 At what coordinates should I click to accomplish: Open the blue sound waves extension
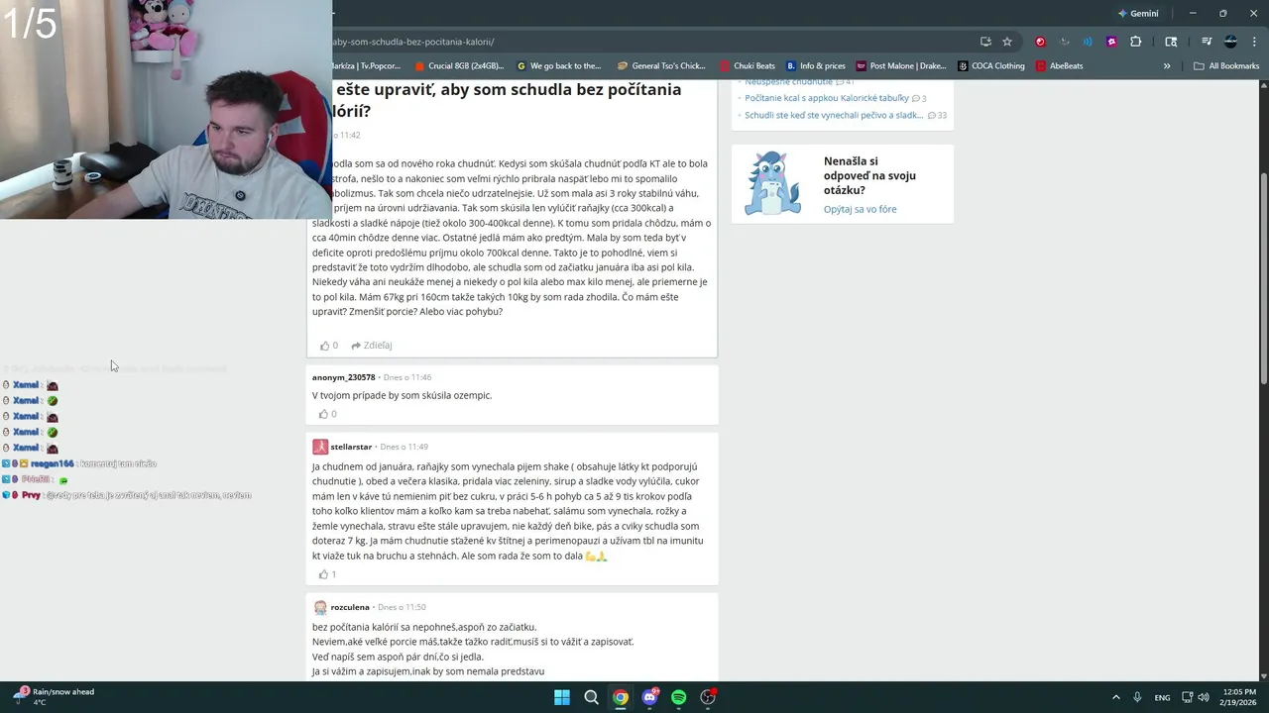tap(1088, 42)
